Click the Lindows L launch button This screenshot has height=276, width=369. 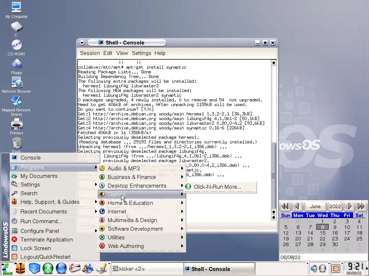7,268
